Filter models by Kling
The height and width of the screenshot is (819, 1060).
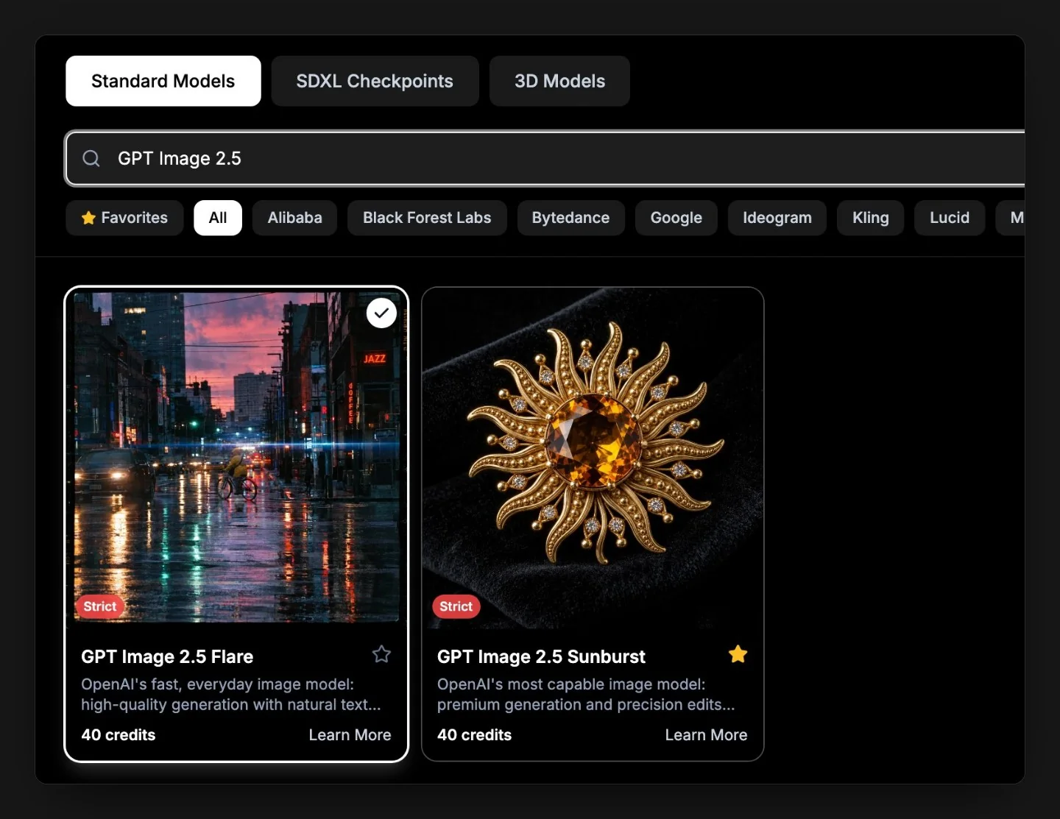871,218
